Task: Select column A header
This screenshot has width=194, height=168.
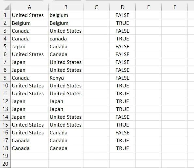Action: (x=29, y=7)
